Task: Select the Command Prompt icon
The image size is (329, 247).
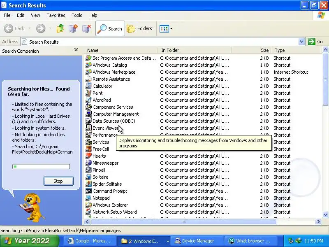Action: coord(88,191)
